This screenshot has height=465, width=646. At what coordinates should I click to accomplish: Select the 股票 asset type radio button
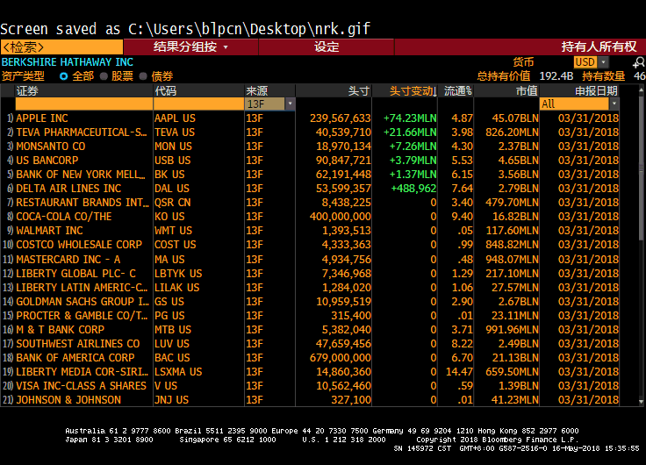click(x=104, y=76)
